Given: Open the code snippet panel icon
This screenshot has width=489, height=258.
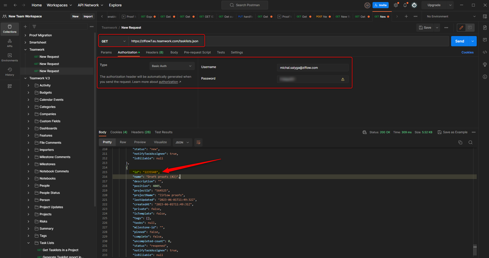Looking at the screenshot, I should [x=485, y=52].
